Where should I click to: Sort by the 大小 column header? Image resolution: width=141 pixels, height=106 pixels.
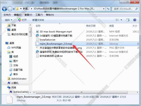pyautogui.click(x=135, y=26)
